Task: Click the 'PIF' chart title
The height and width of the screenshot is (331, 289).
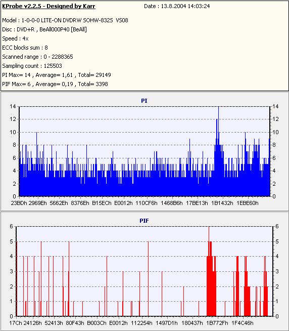Action: [x=144, y=221]
